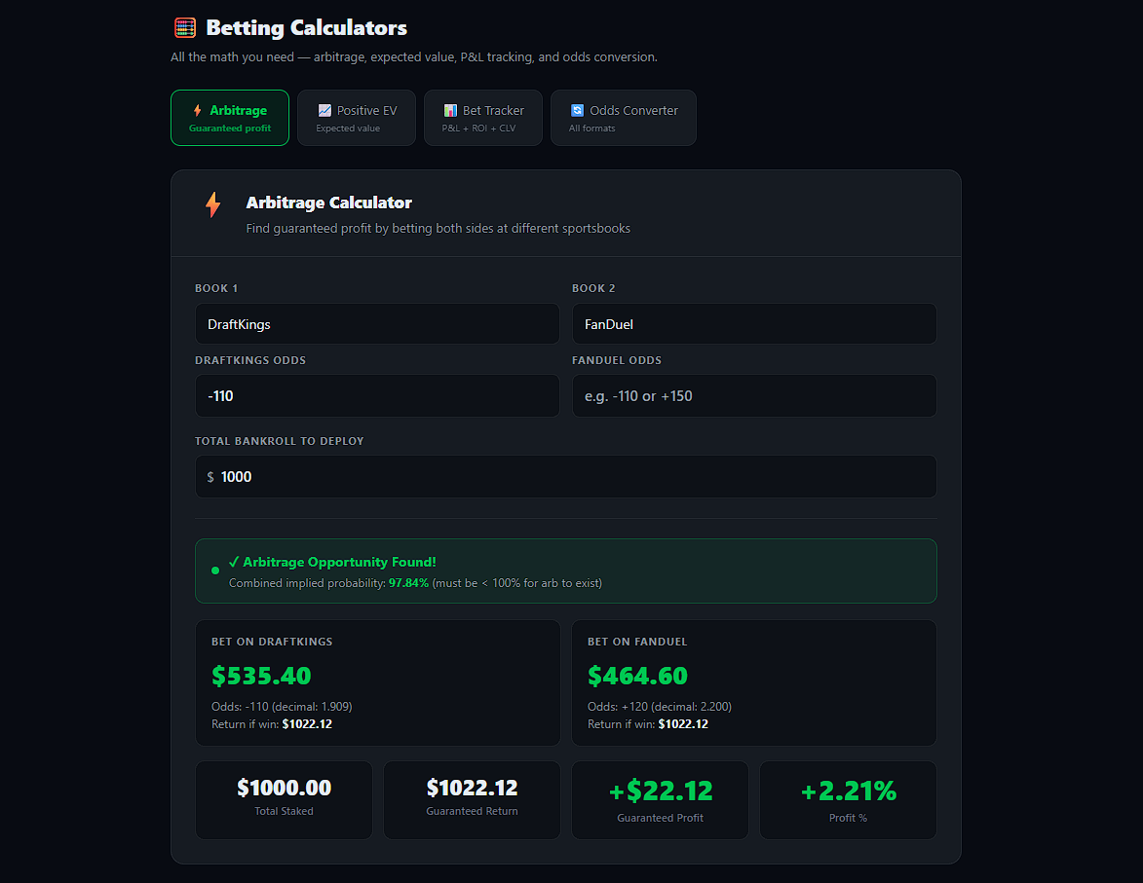Click the chart icon in the Positive EV tab
This screenshot has height=883, width=1143.
pyautogui.click(x=325, y=110)
